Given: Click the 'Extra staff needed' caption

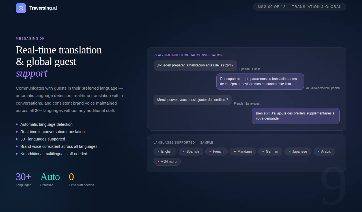Looking at the screenshot, I should tap(81, 185).
